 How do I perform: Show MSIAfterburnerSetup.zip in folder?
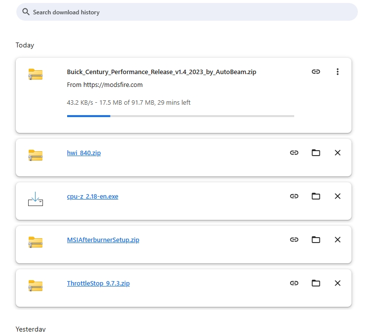(x=316, y=240)
